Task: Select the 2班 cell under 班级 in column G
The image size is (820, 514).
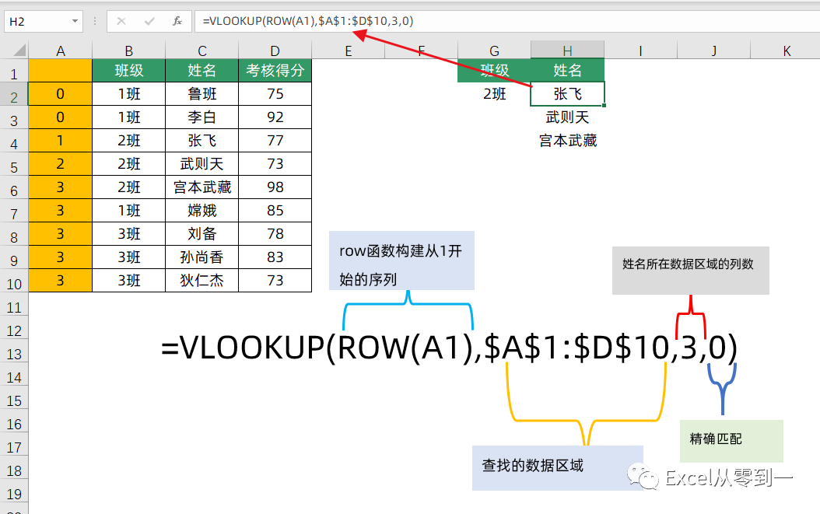Action: [x=493, y=93]
